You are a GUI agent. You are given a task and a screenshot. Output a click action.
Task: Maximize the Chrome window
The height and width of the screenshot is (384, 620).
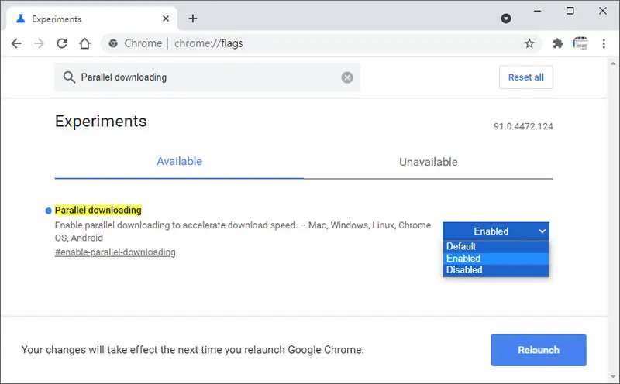[570, 11]
